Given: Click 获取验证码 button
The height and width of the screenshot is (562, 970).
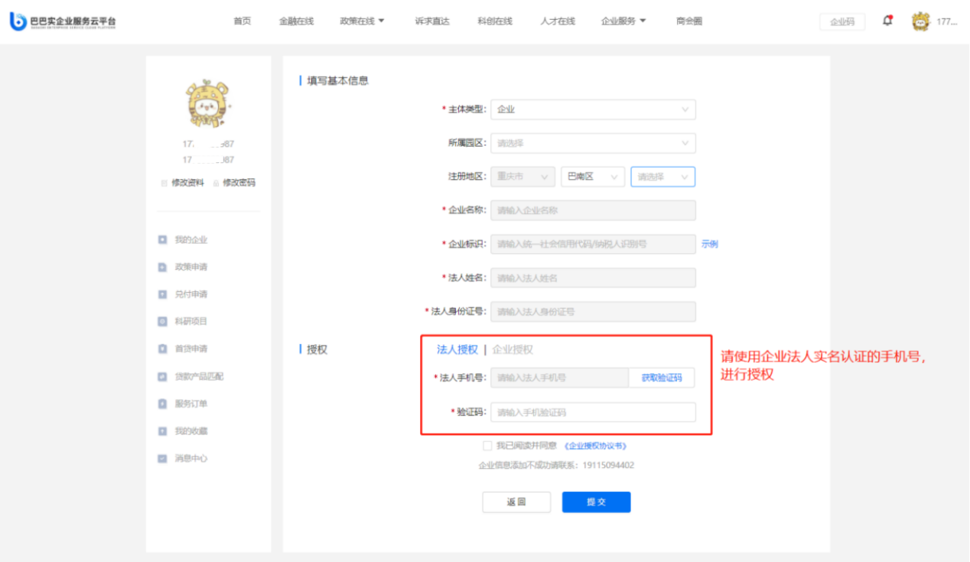Looking at the screenshot, I should pos(662,378).
